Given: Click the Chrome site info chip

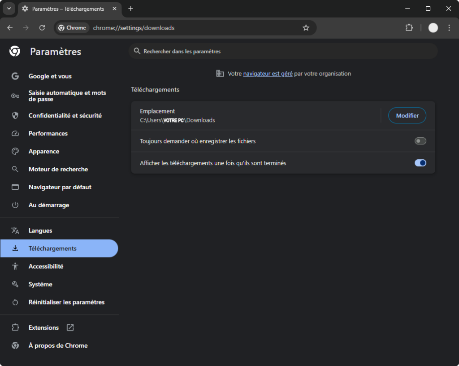Looking at the screenshot, I should point(72,28).
